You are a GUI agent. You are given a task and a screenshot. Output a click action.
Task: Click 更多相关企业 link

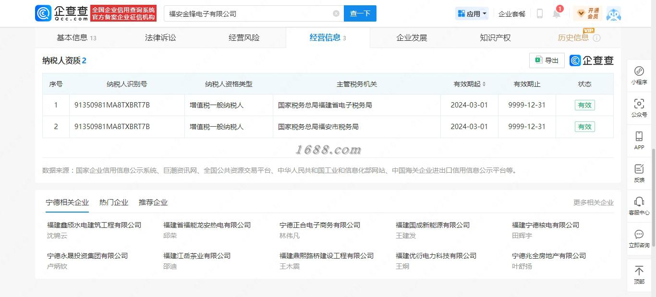point(593,202)
